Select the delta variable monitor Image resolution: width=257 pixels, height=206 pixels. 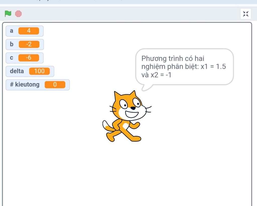click(x=30, y=71)
